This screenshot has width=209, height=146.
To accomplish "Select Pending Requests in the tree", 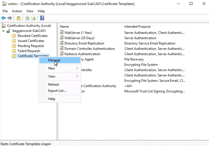I will coord(31,46).
